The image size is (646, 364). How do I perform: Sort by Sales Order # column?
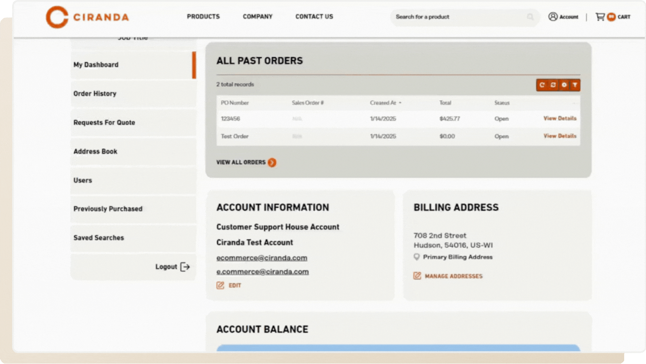(308, 103)
